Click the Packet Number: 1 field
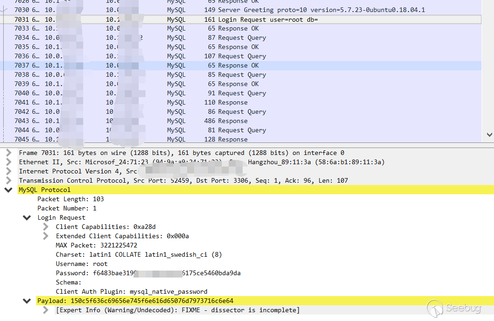 click(x=67, y=208)
